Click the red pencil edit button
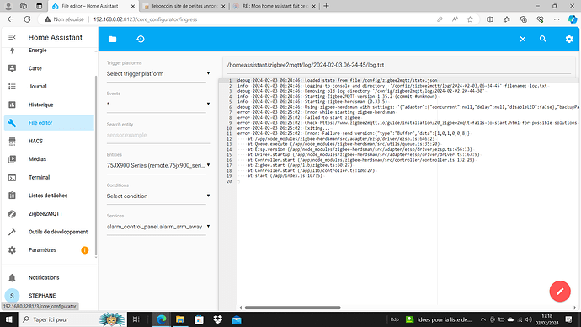 pyautogui.click(x=560, y=292)
